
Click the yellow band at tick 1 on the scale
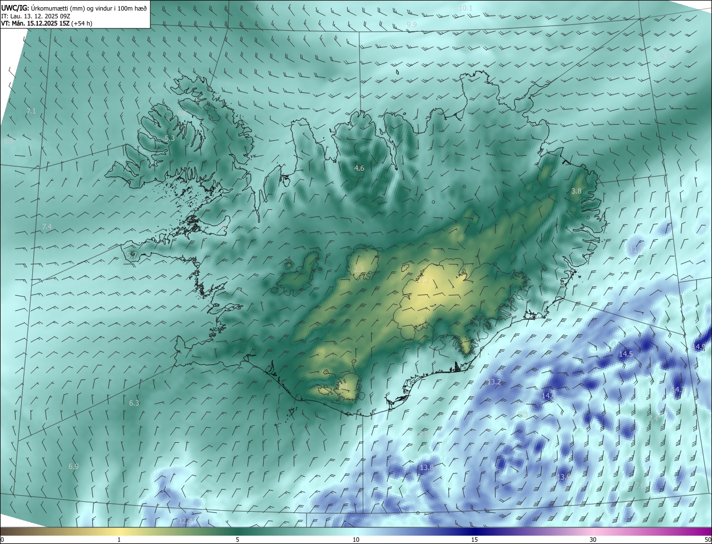tap(119, 532)
